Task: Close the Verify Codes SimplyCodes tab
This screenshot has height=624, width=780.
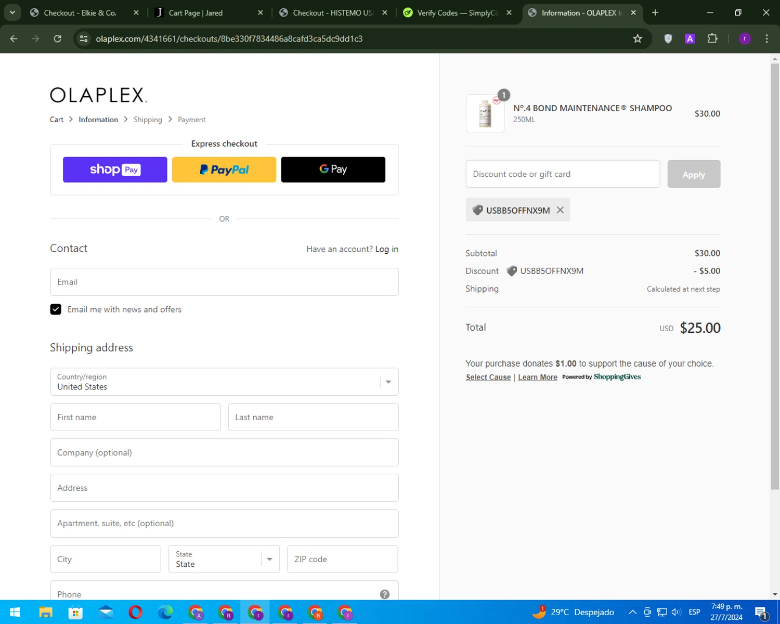Action: pyautogui.click(x=509, y=12)
